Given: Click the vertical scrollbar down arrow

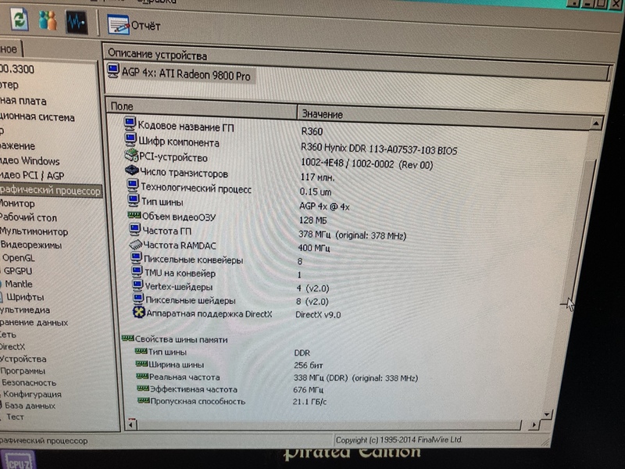Looking at the screenshot, I should (548, 415).
